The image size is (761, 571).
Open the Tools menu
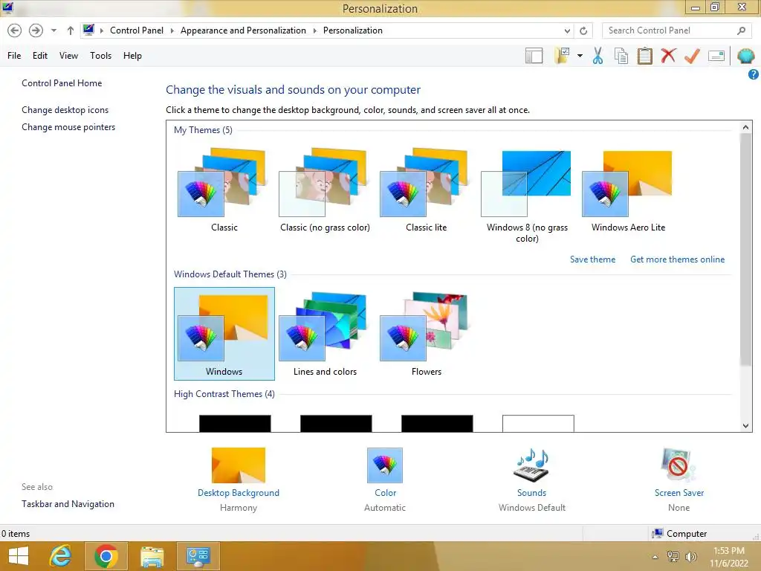(x=100, y=56)
